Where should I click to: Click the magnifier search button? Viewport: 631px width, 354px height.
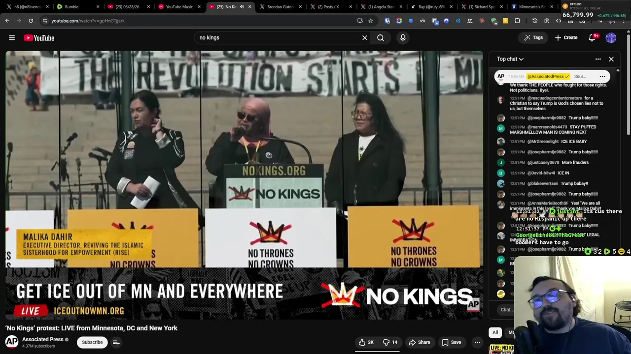click(x=381, y=38)
